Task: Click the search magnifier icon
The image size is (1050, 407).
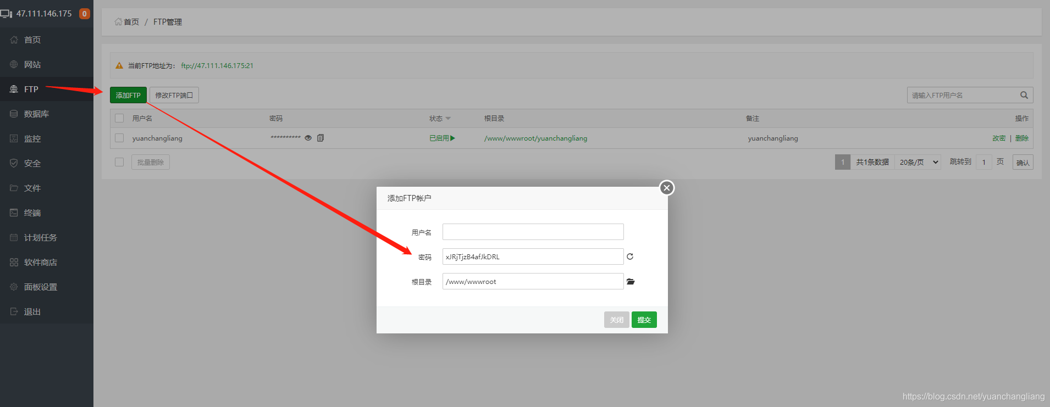Action: [1024, 95]
